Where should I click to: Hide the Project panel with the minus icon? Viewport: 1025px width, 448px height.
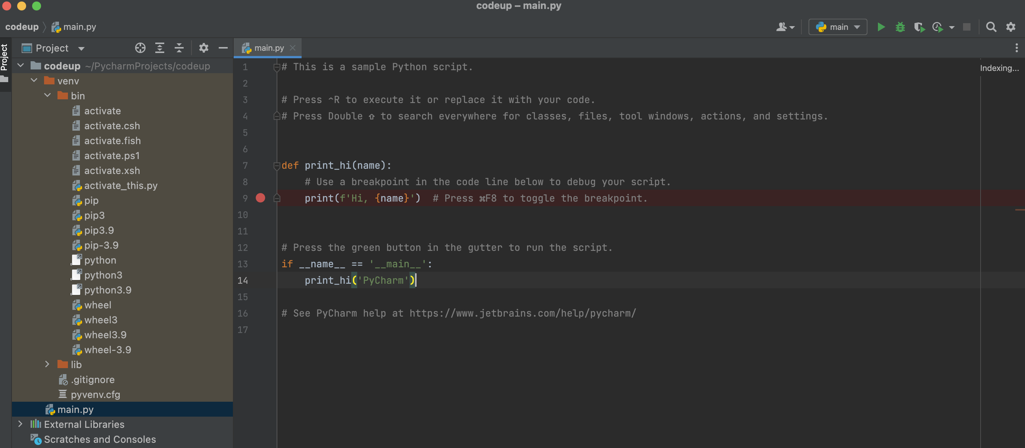pyautogui.click(x=223, y=48)
